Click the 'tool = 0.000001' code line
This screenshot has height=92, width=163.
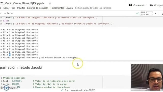tap(12, 81)
